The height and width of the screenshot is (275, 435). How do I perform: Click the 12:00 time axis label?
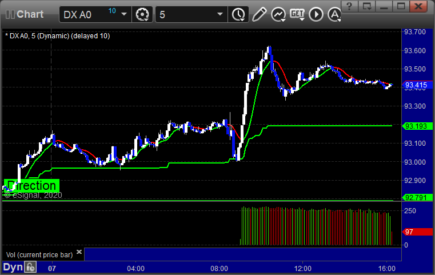point(302,268)
